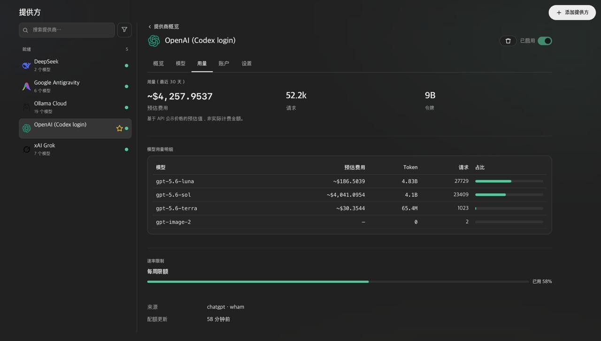
Task: Delete provider with the trash icon
Action: click(508, 41)
